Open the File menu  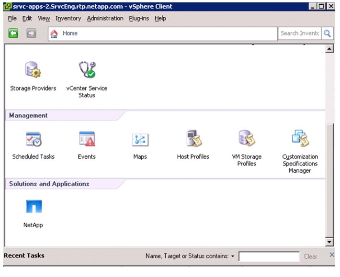12,18
